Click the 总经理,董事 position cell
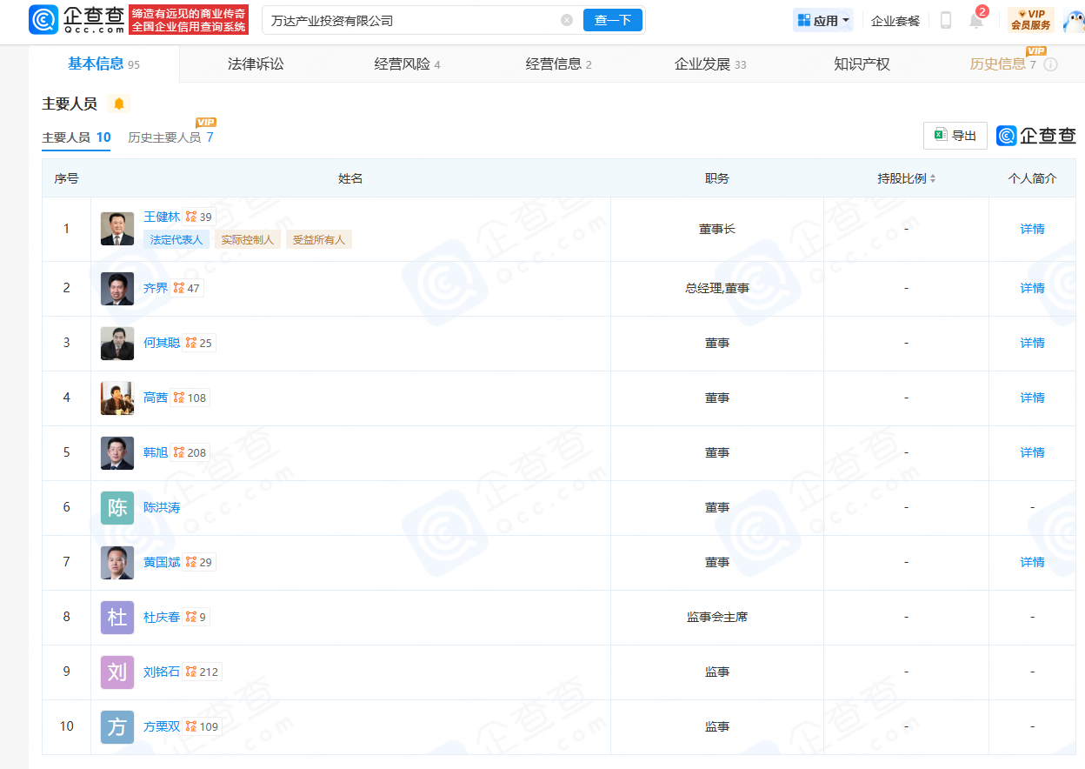The image size is (1085, 769). [x=717, y=288]
